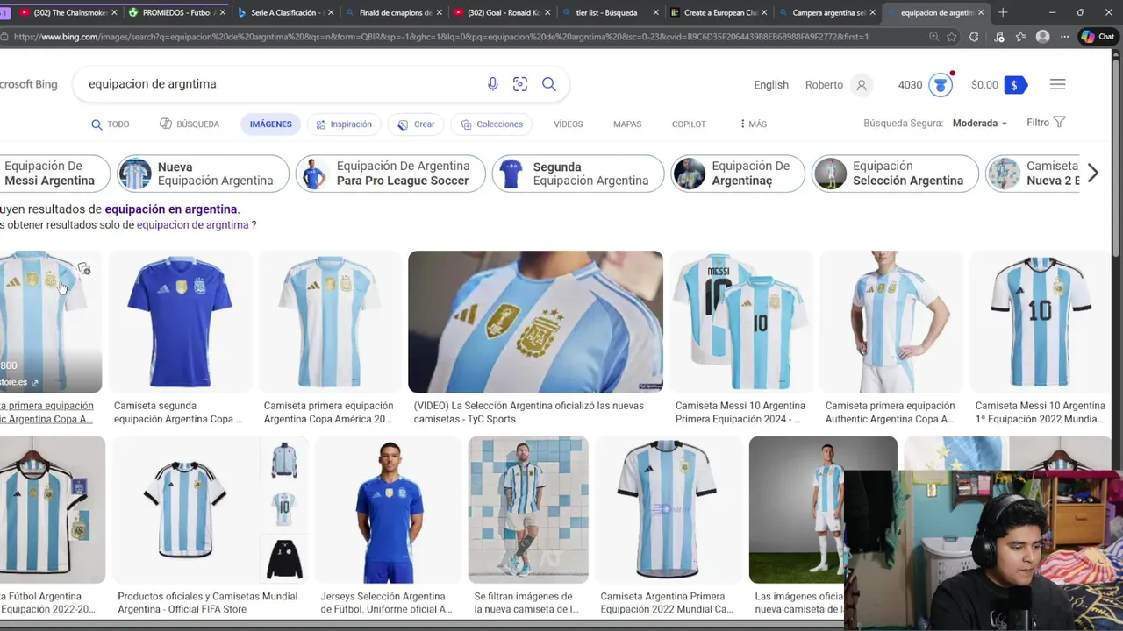The height and width of the screenshot is (631, 1123).
Task: Open Messi 10 double jersey thumbnail
Action: [742, 322]
